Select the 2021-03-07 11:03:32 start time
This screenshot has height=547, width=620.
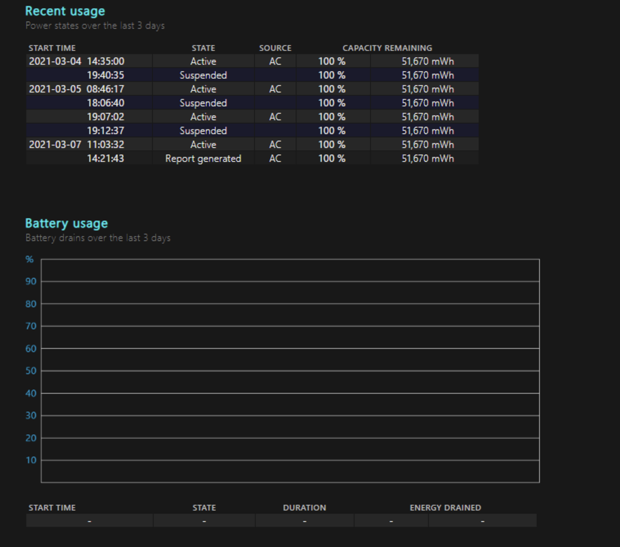click(x=76, y=145)
